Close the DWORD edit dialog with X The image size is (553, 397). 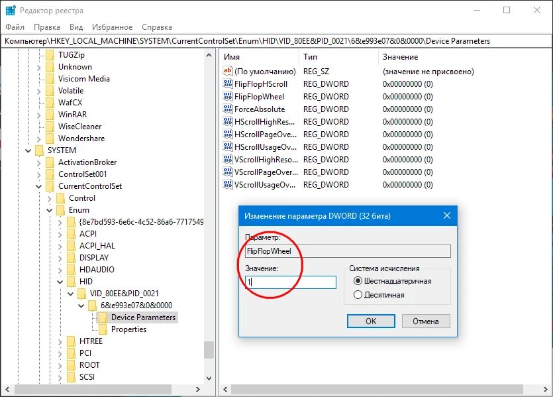pos(447,215)
